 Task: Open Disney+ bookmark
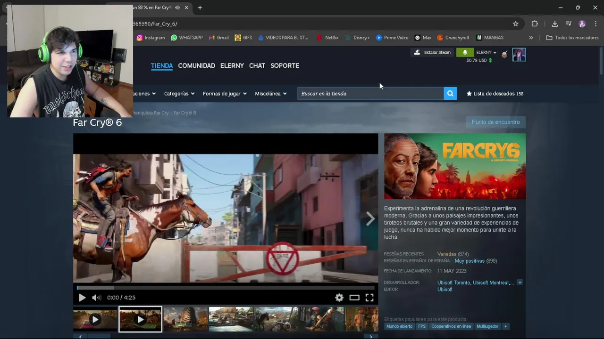[x=357, y=38]
